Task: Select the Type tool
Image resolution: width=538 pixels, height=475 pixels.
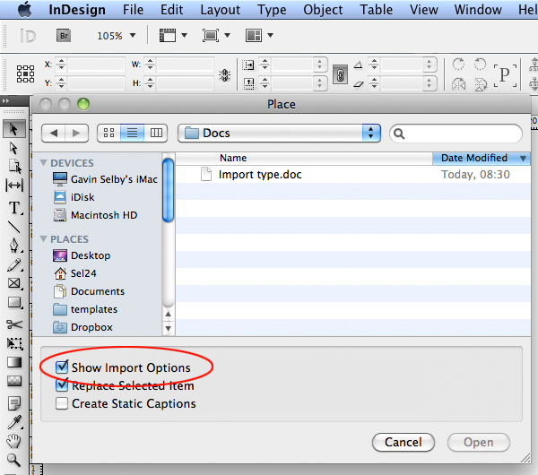Action: [14, 208]
